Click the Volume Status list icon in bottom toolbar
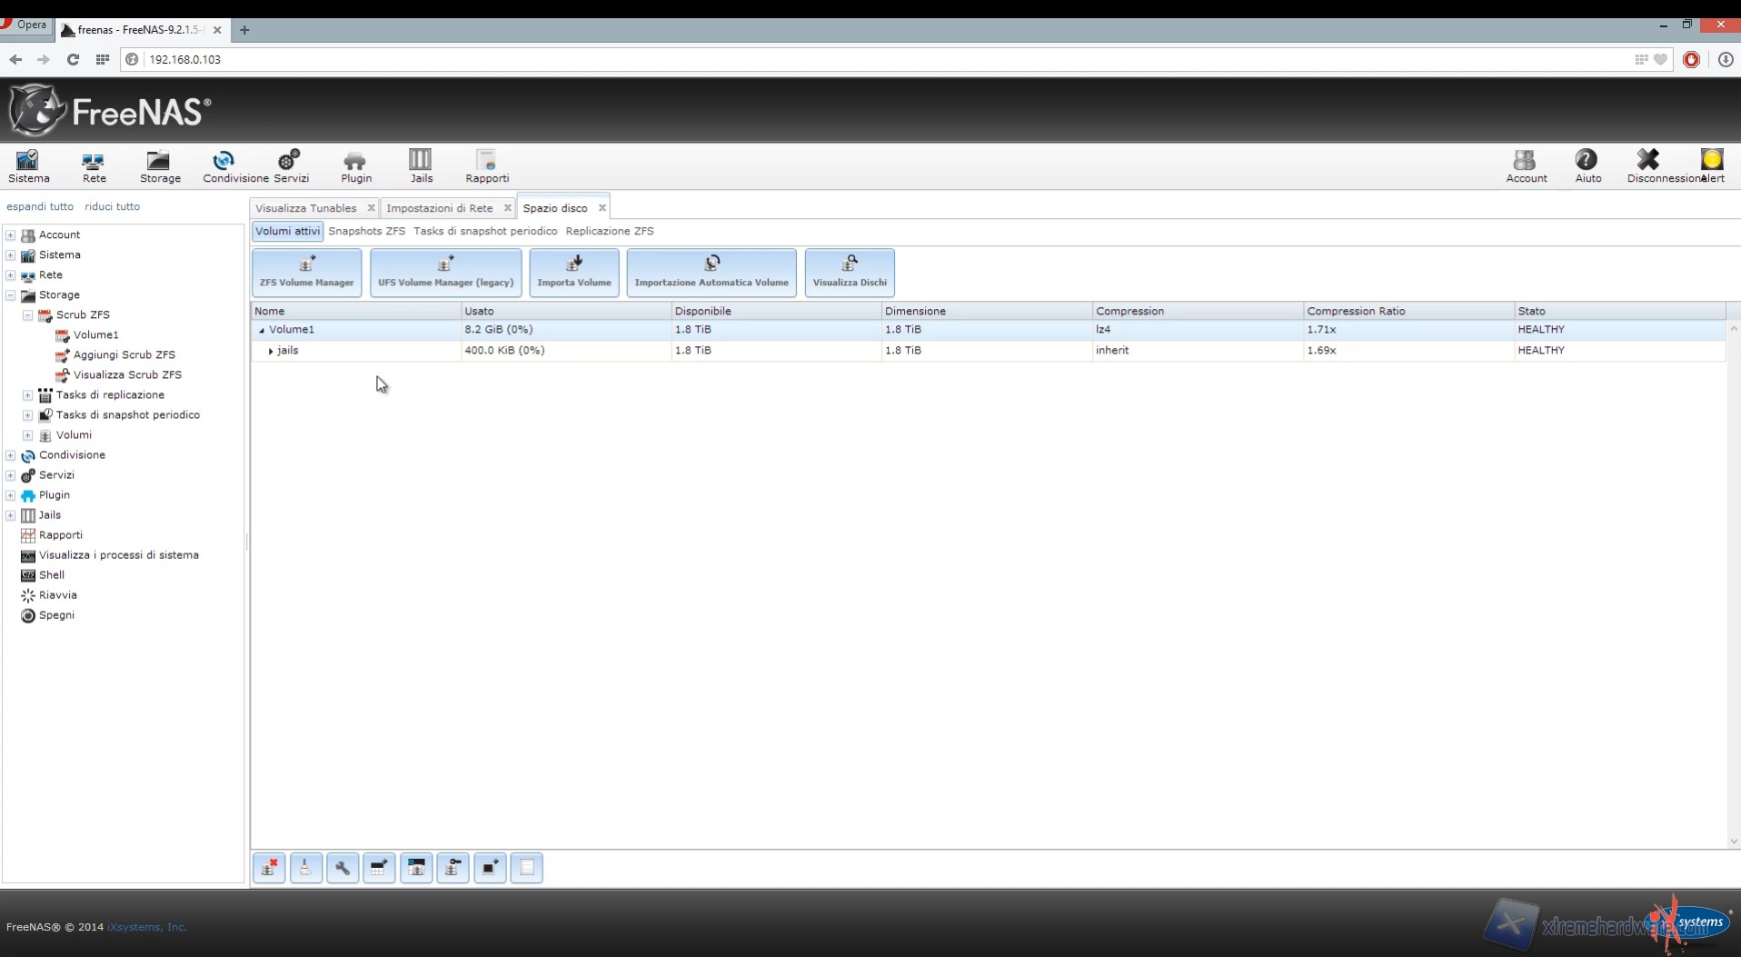This screenshot has width=1741, height=957. click(x=527, y=868)
